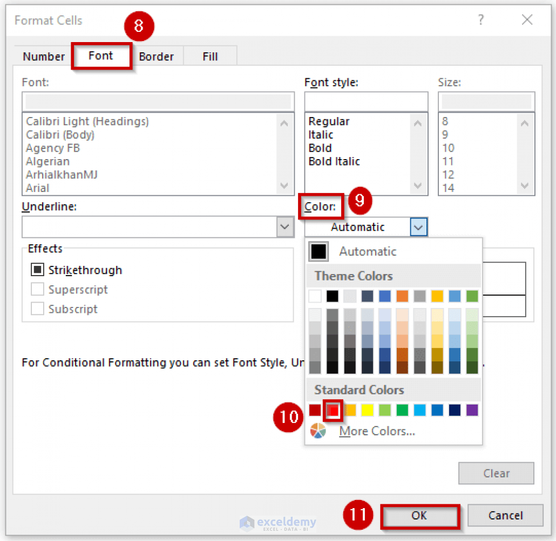
Task: Click the Clear button
Action: (496, 473)
